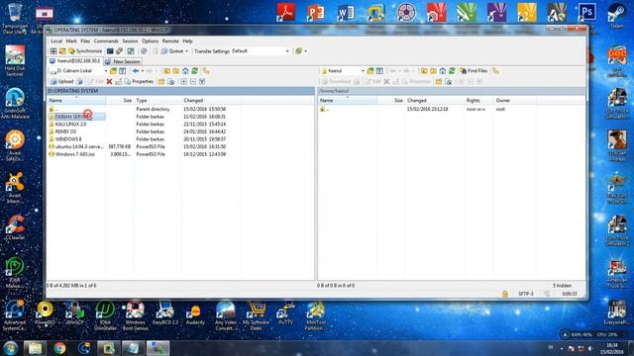Go to local parent directory icon
The height and width of the screenshot is (356, 634).
click(167, 71)
